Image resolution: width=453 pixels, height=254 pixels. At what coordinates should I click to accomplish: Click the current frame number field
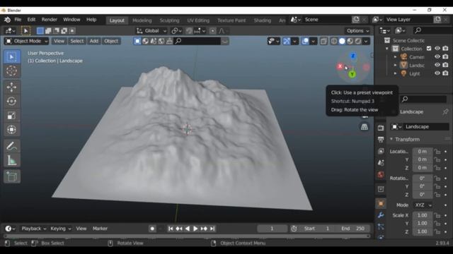pos(272,229)
